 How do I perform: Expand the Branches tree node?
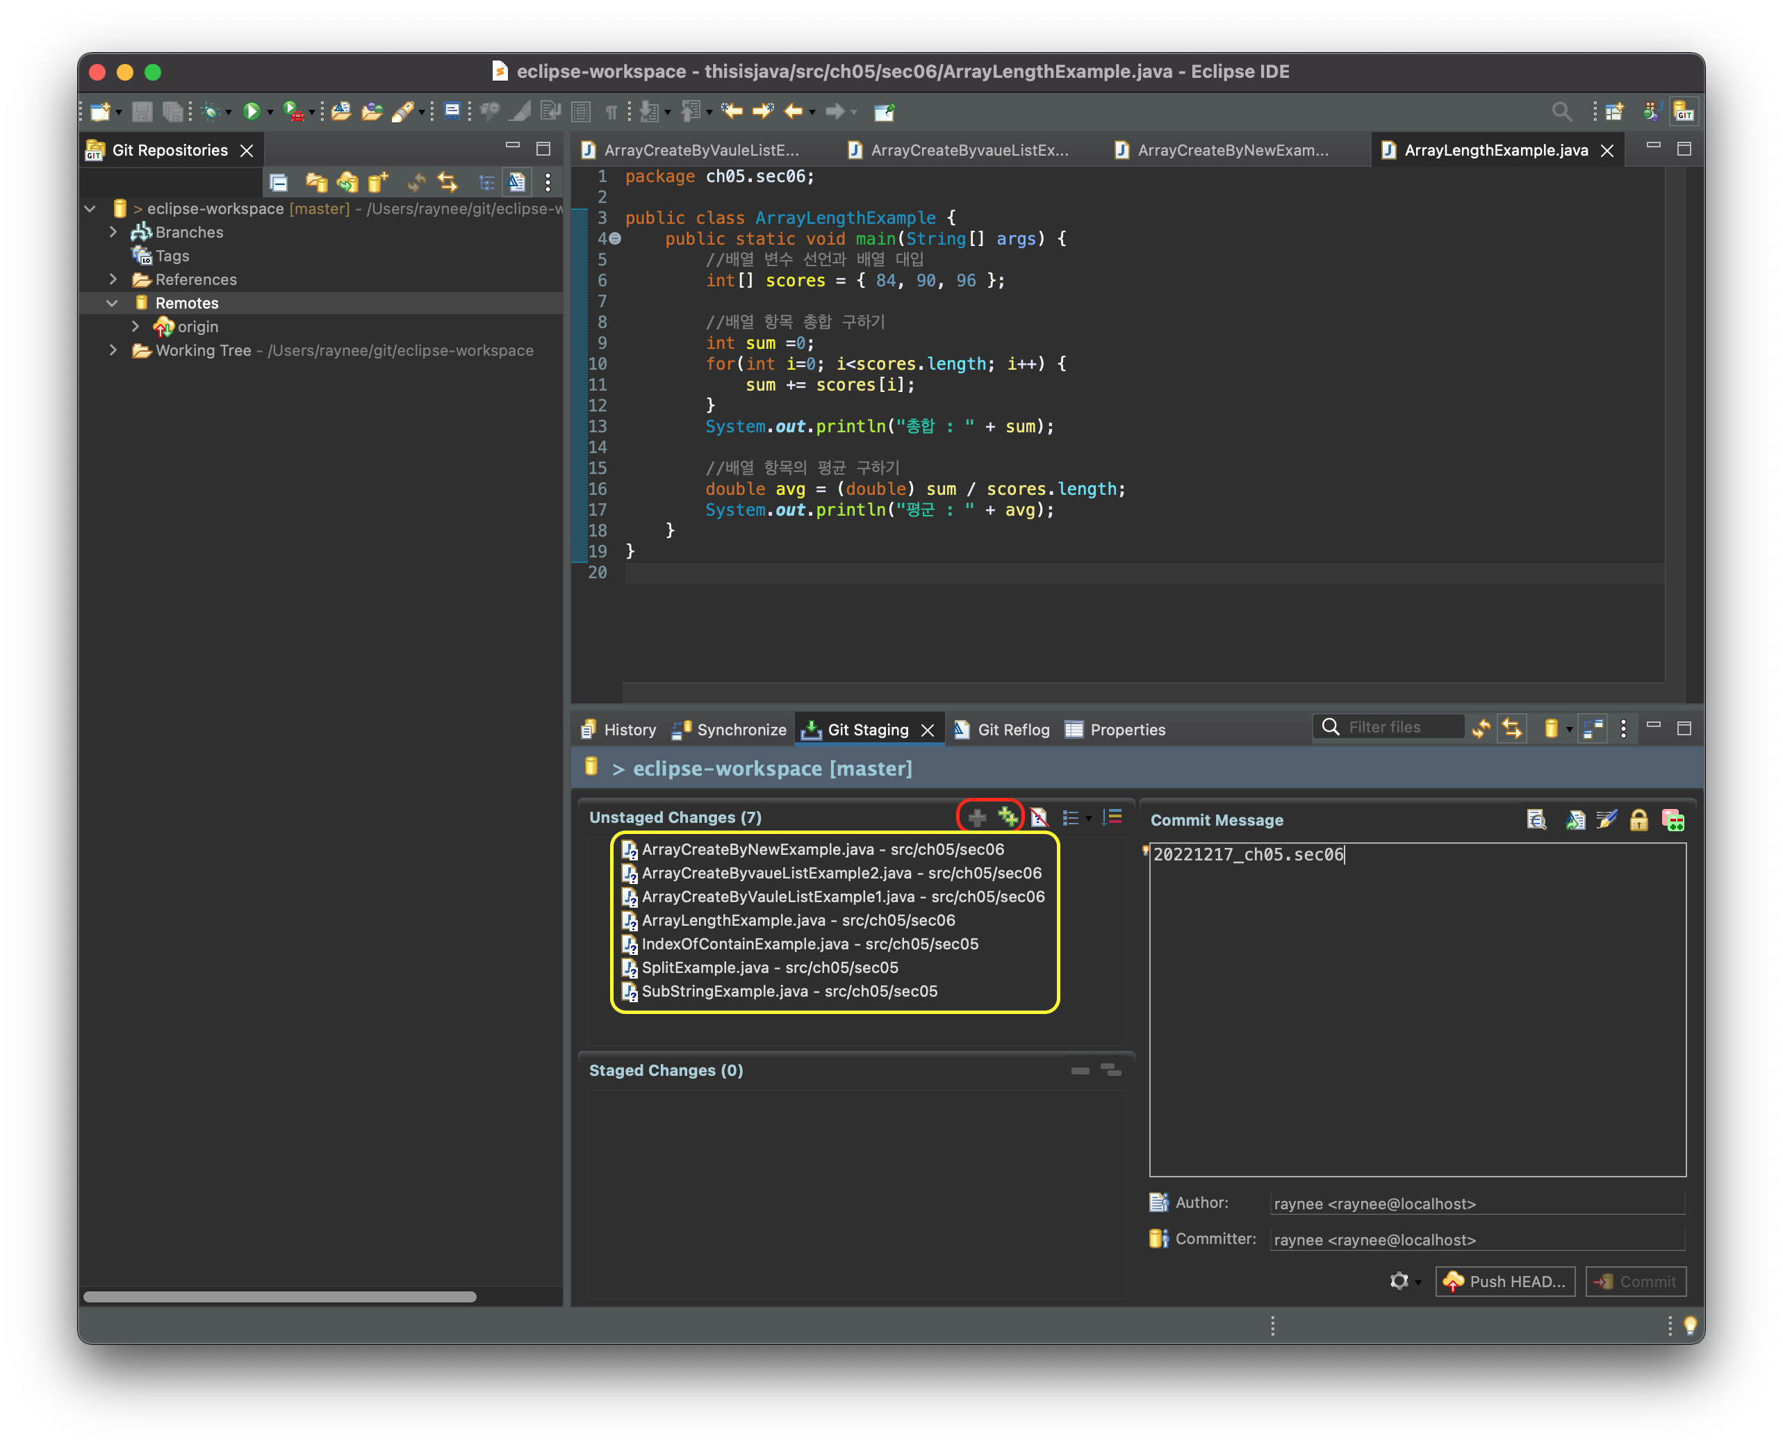point(113,231)
